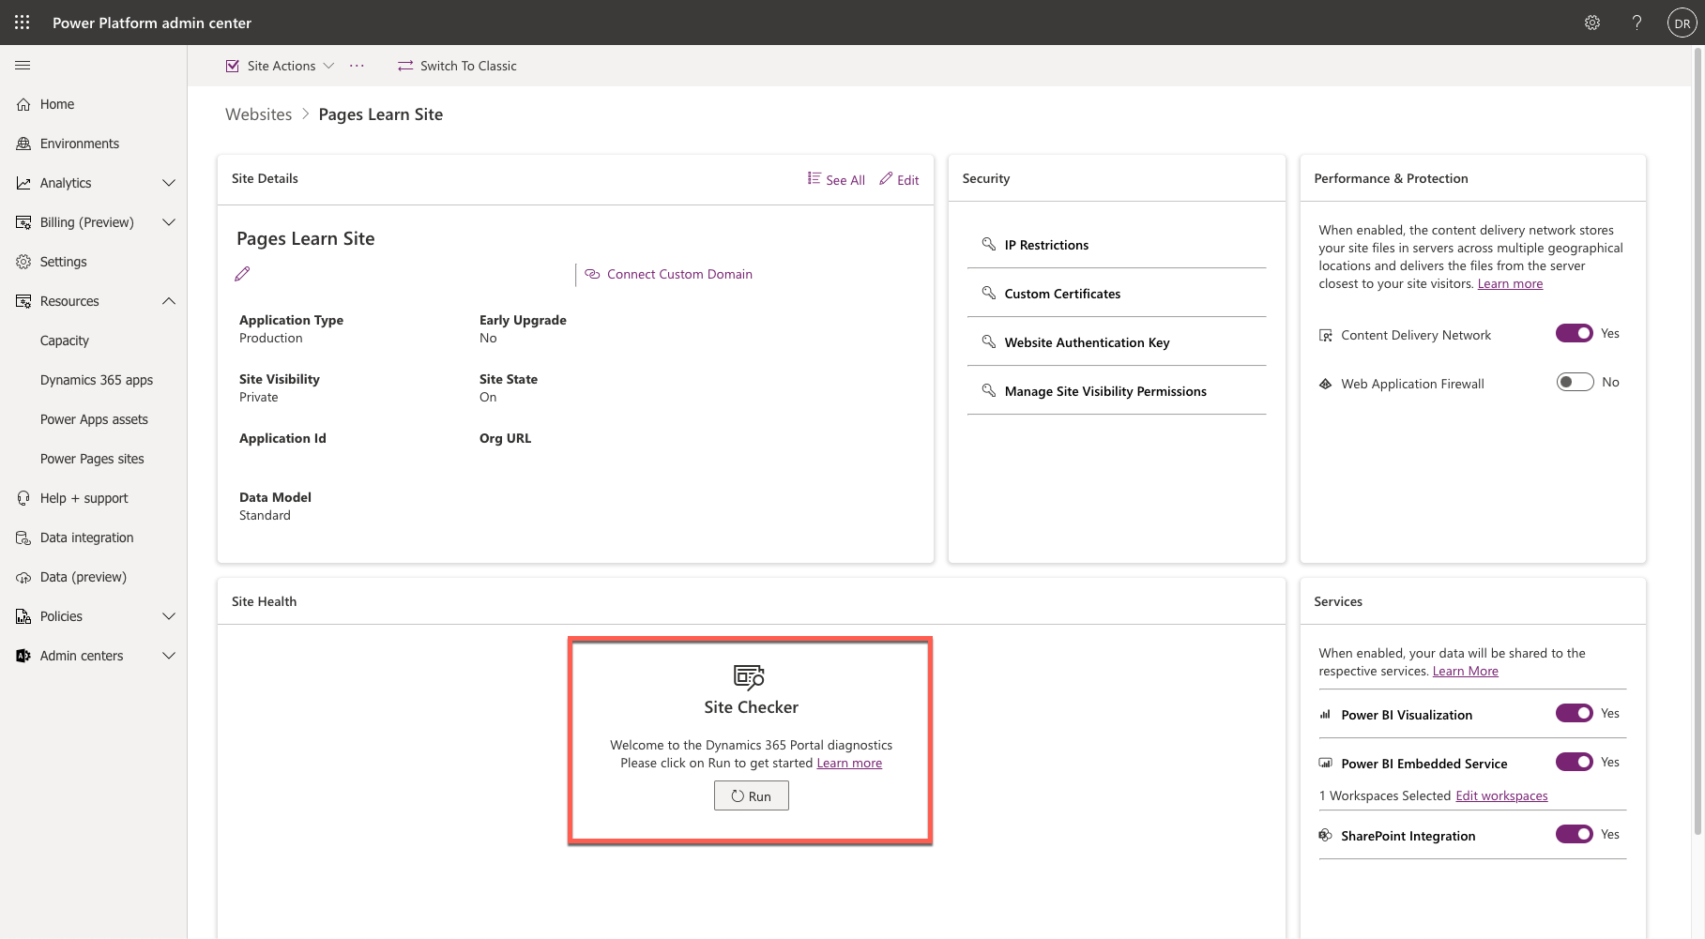This screenshot has height=939, width=1705.
Task: Click the more options ellipsis in toolbar
Action: [x=357, y=66]
